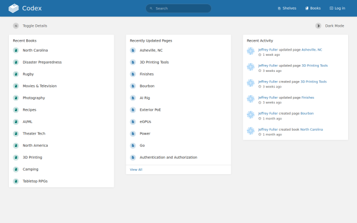The image size is (357, 223).
Task: Click the book icon beside Theater Tech
Action: coord(15,134)
